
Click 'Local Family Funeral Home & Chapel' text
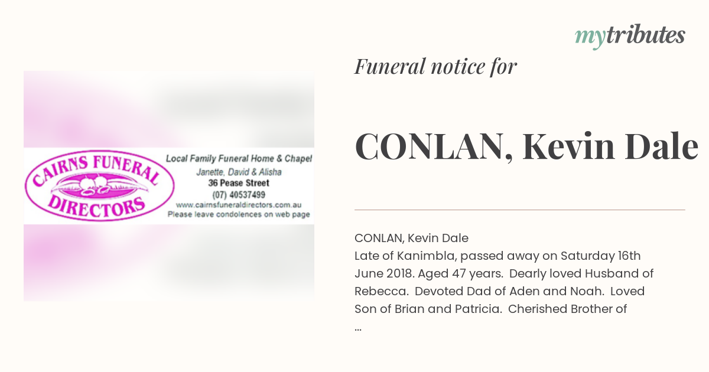[239, 159]
